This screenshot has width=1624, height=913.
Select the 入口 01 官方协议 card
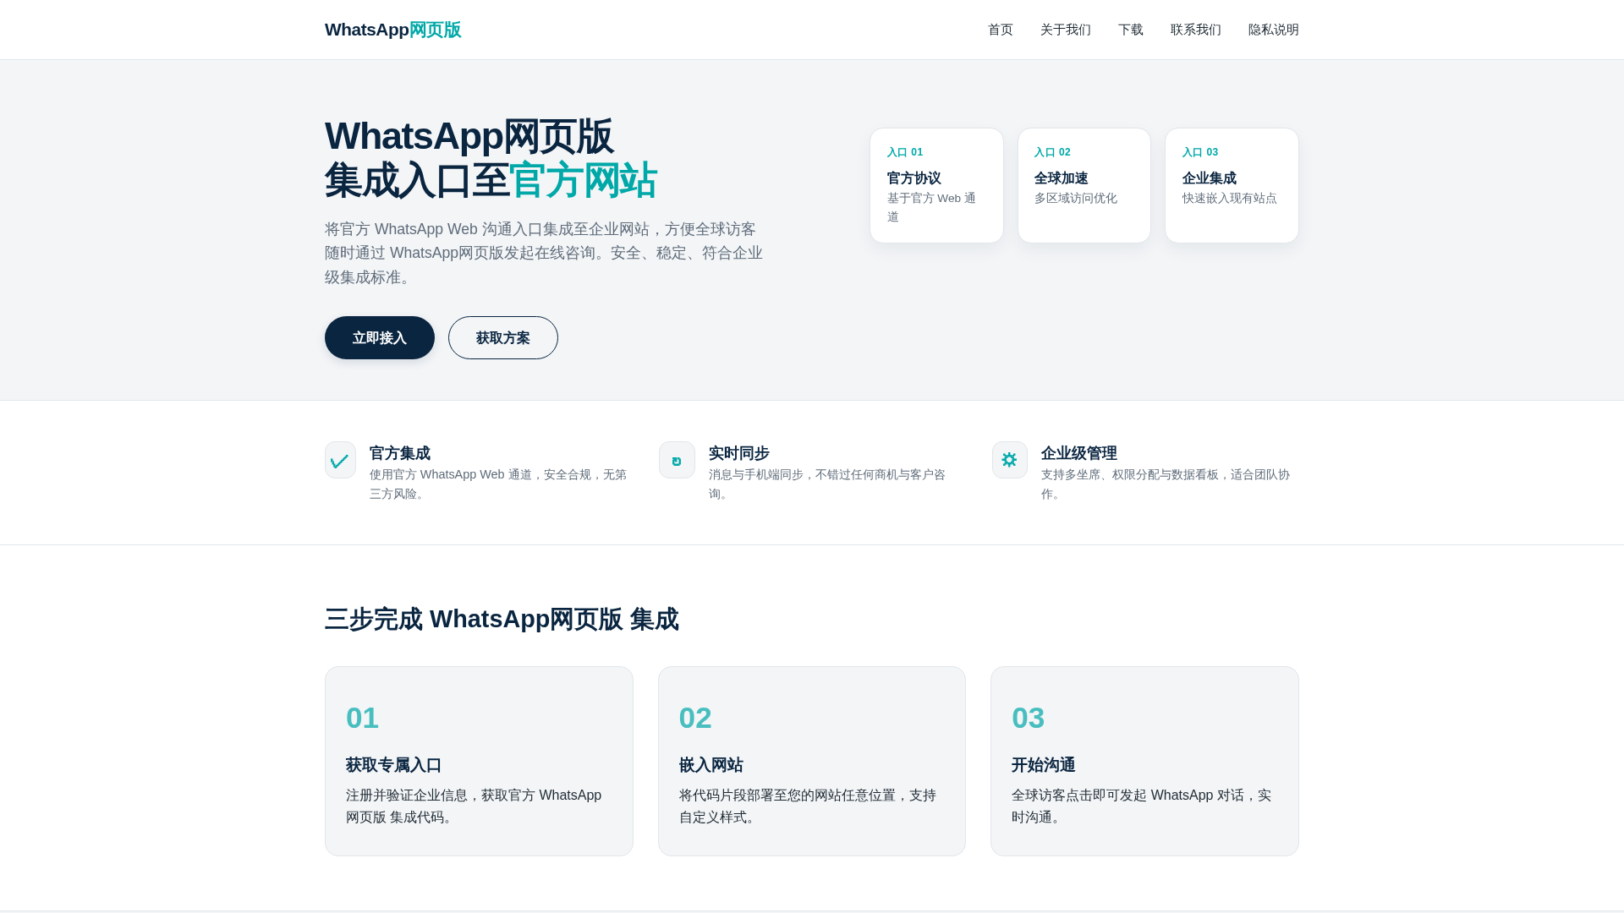click(x=936, y=185)
